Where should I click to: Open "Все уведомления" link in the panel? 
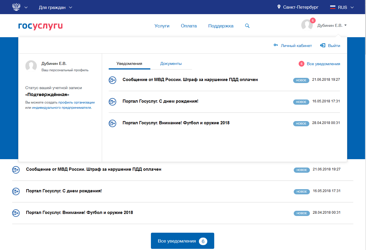pyautogui.click(x=323, y=64)
